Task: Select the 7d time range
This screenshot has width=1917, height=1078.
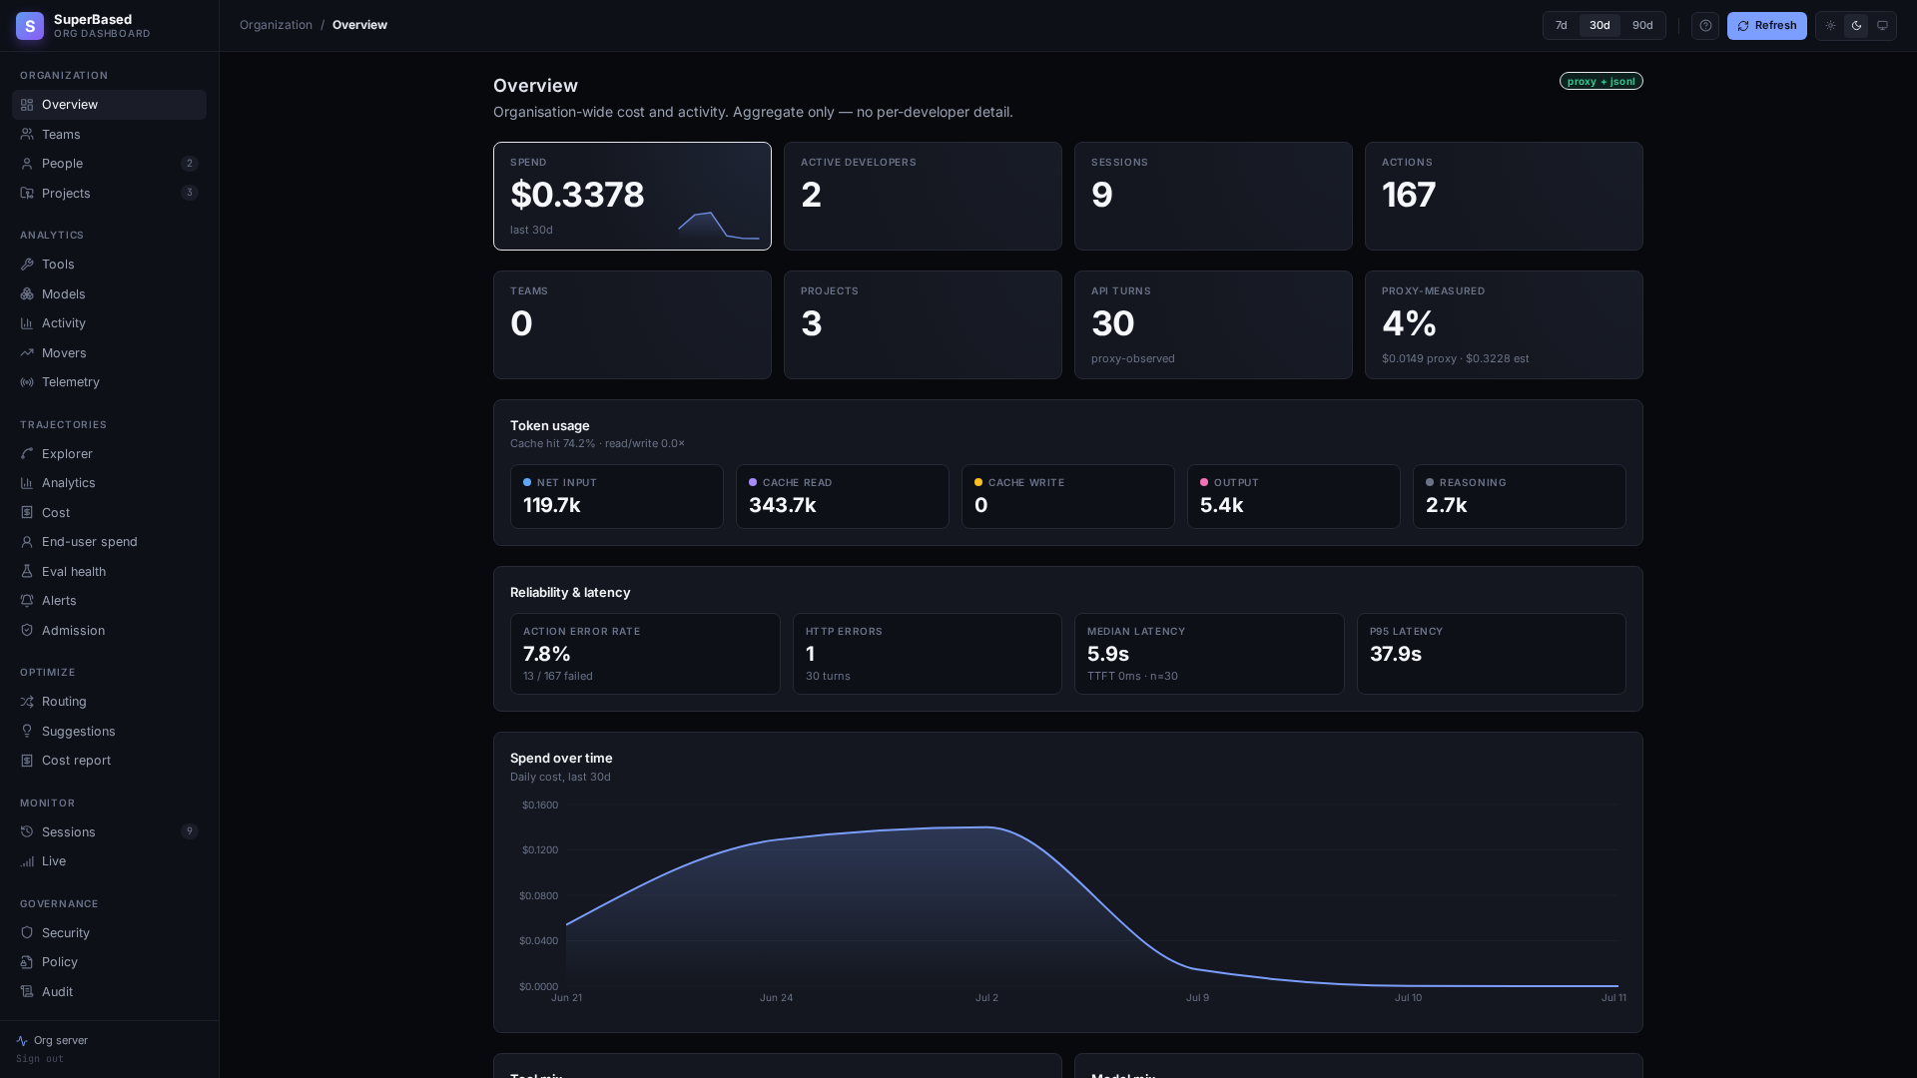Action: (x=1562, y=26)
